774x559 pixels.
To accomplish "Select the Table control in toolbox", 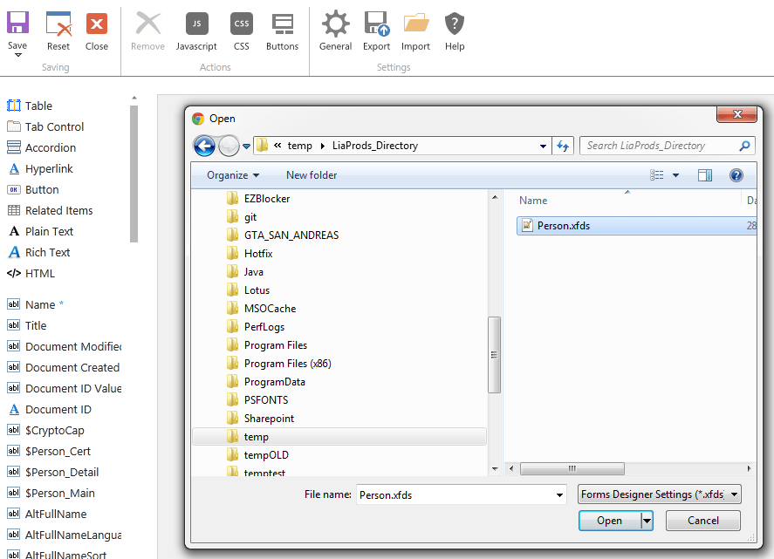I will 30,106.
